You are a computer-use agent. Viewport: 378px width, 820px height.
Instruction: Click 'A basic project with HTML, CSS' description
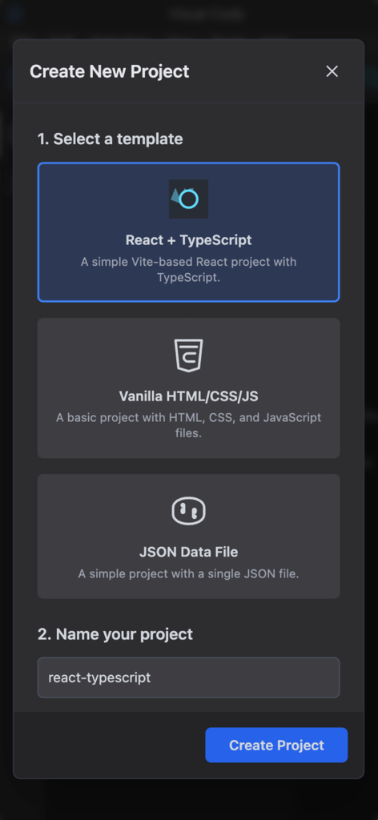coord(189,425)
